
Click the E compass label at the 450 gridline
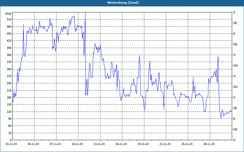[234, 34]
